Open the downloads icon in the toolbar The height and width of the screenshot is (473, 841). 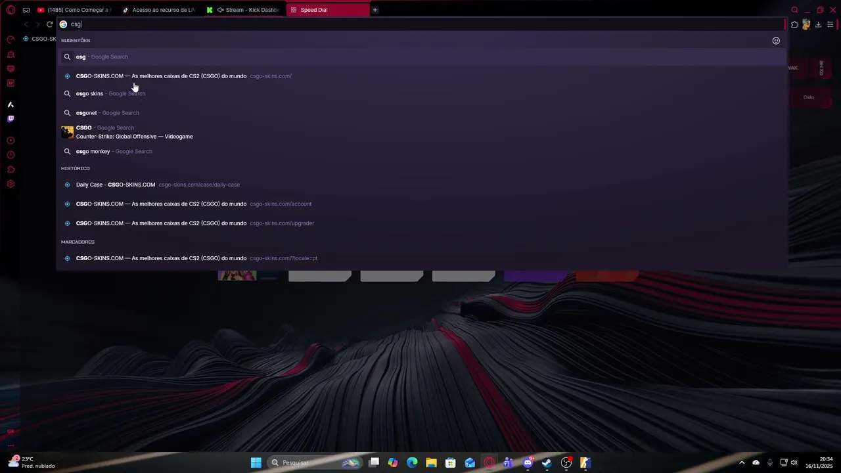818,25
